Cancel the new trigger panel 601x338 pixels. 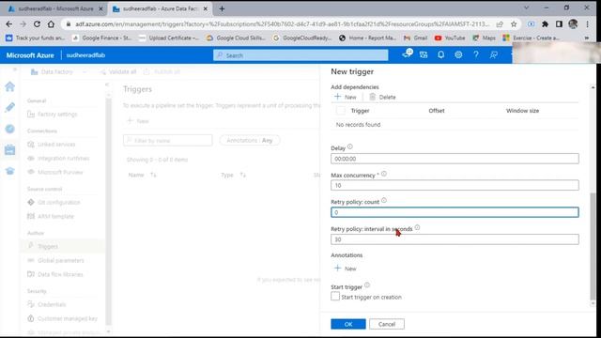coord(386,324)
